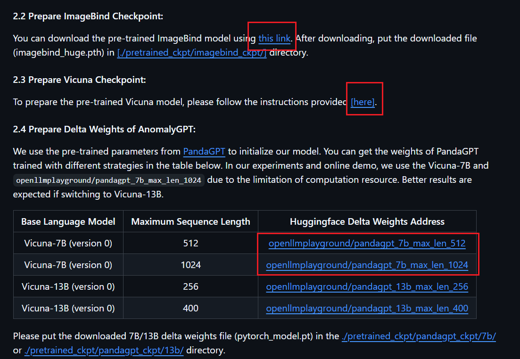Click the "Huggingface Delta Weights Address" column header
This screenshot has width=520, height=359.
tap(367, 221)
